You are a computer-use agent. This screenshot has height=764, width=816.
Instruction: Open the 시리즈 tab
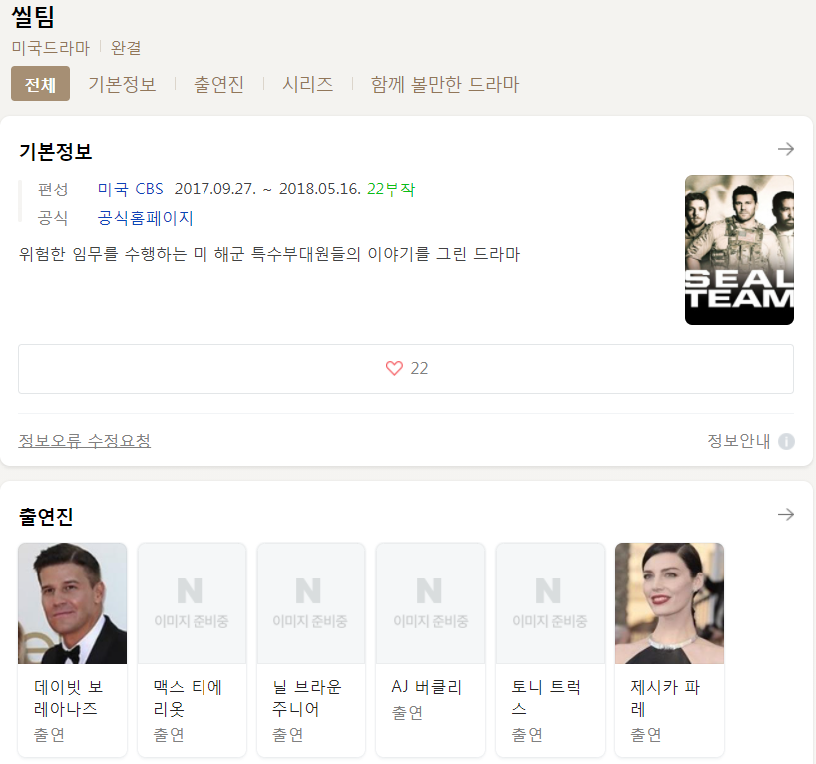307,84
